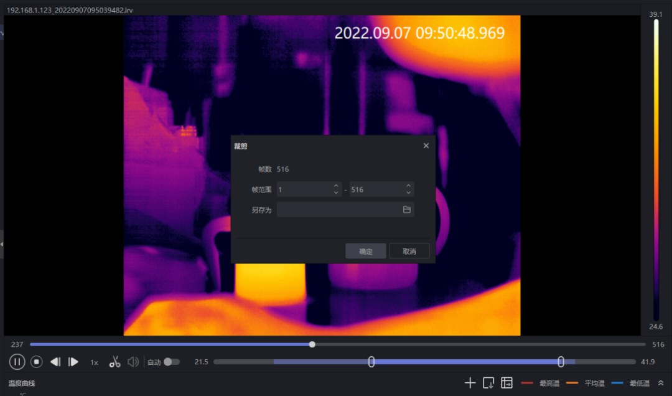Screen dimensions: 672x396
Task: Select the scissors clip tool
Action: [x=115, y=362]
